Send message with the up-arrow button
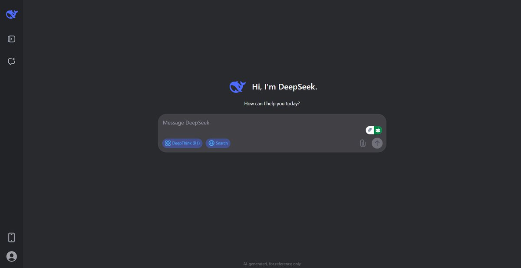Viewport: 521px width, 268px height. point(377,143)
